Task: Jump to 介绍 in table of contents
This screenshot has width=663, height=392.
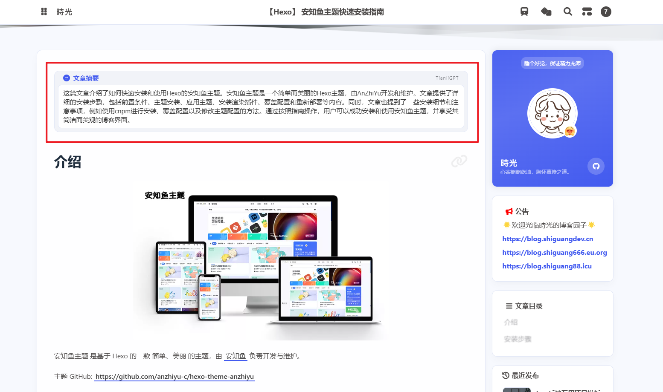Action: coord(511,323)
